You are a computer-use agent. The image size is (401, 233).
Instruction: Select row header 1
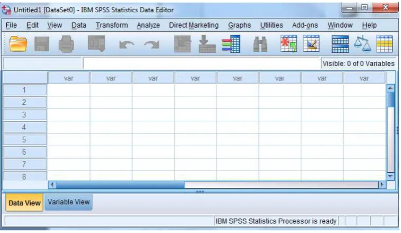(25, 90)
